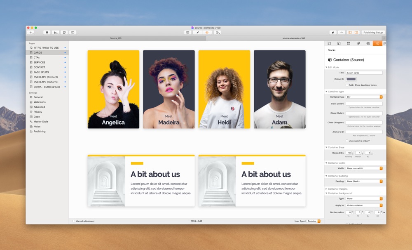412x250 pixels.
Task: Toggle the Manual adjustment checkbox
Action: coord(74,221)
